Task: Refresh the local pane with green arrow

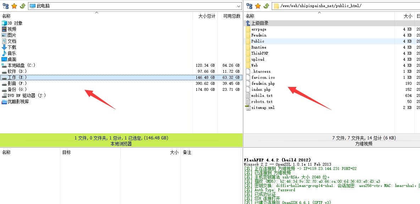Action: click(x=22, y=6)
